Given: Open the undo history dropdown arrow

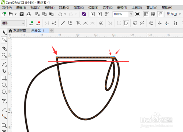Looking at the screenshot, I should point(65,14).
